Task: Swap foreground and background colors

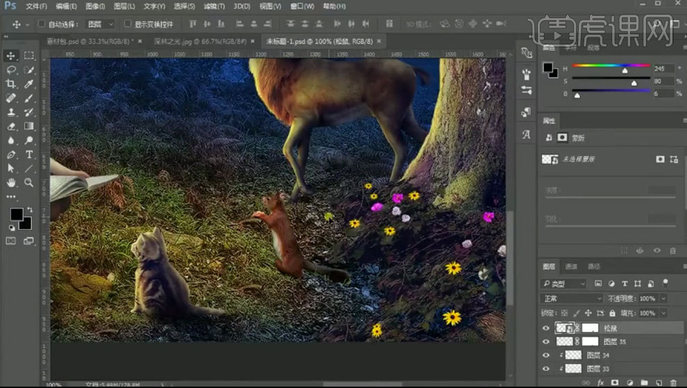Action: (29, 210)
